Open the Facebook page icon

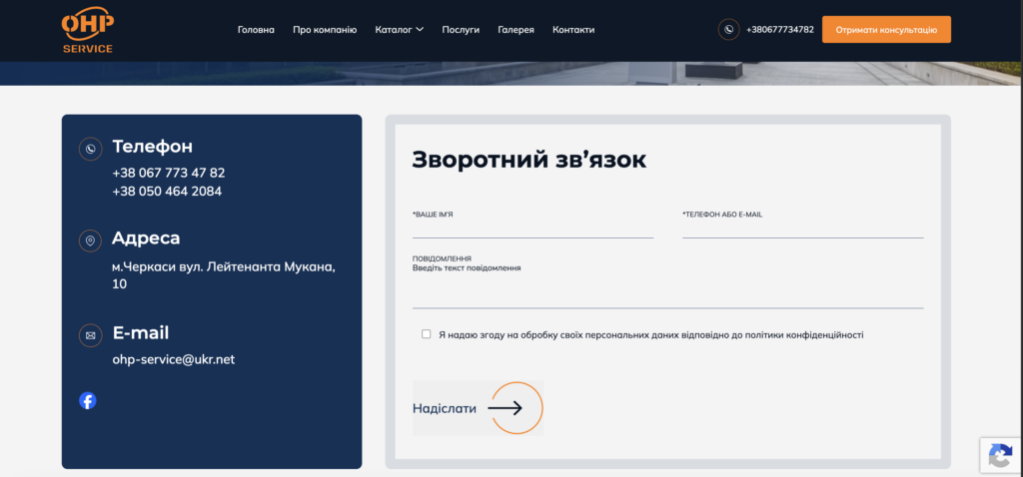(88, 400)
